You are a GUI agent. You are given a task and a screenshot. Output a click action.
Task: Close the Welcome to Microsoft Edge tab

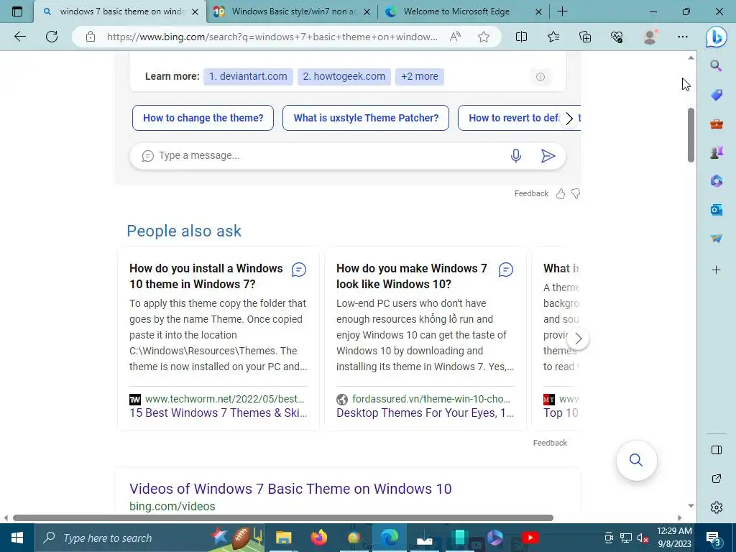click(x=539, y=11)
